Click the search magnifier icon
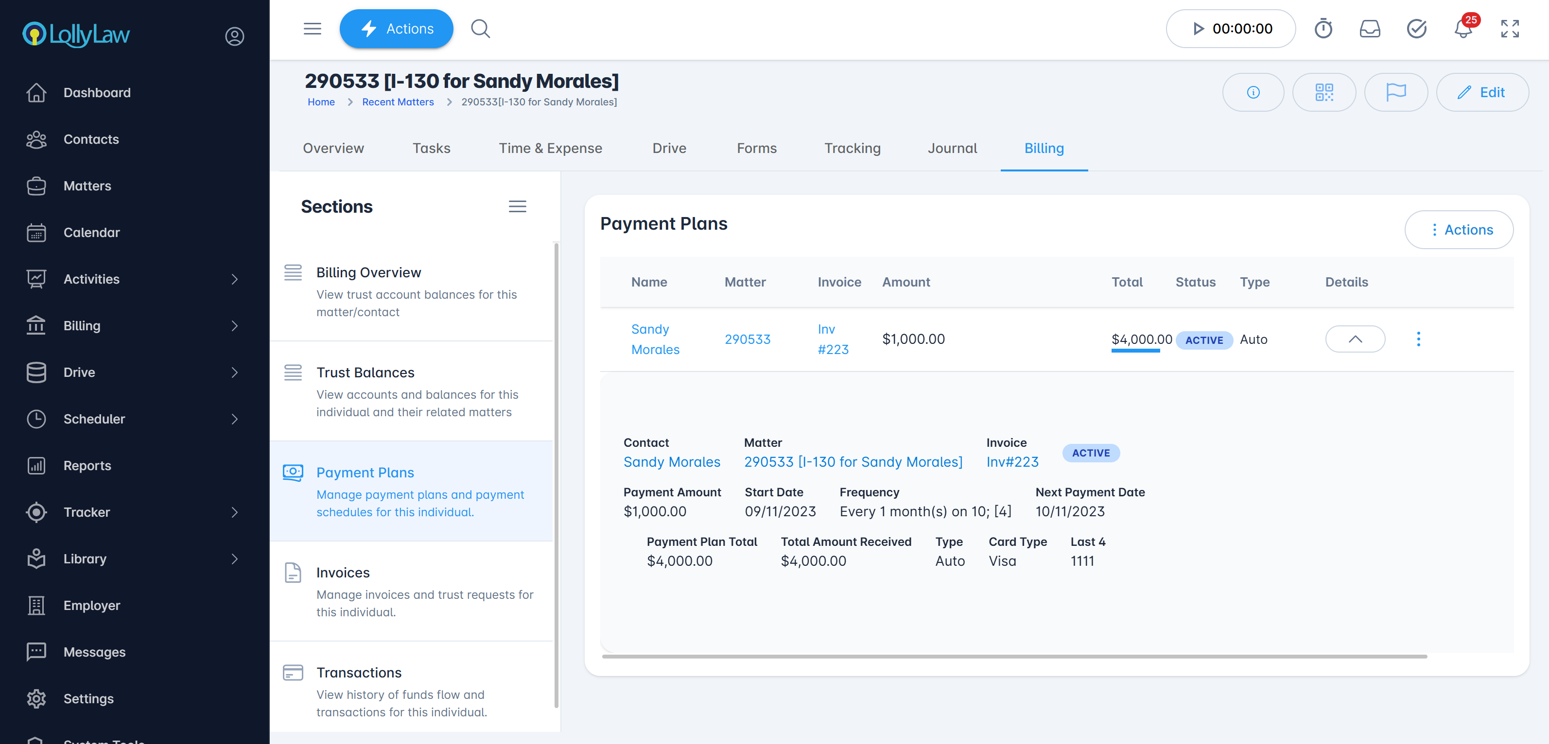This screenshot has width=1549, height=744. [x=480, y=28]
